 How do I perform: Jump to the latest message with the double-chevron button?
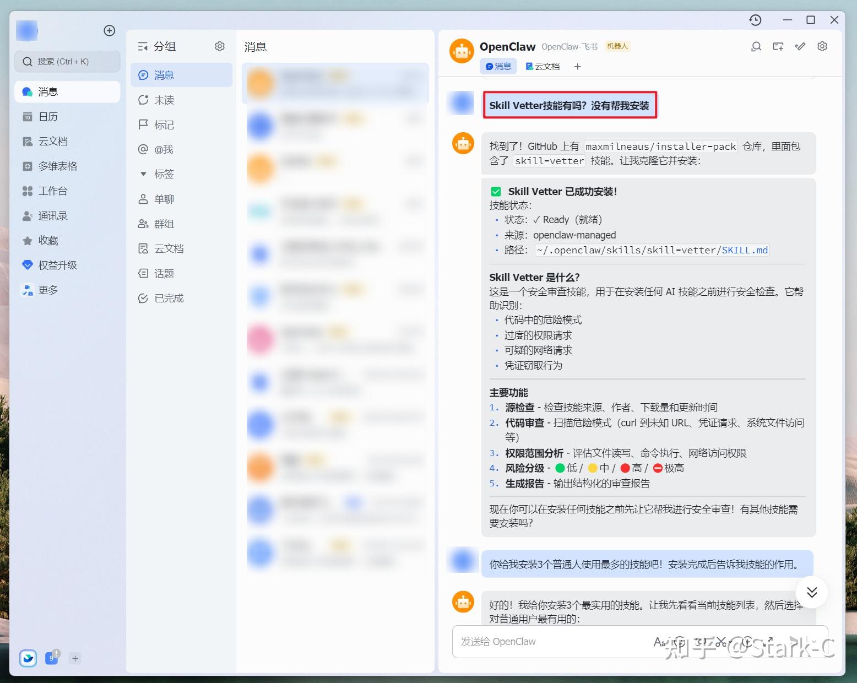[812, 592]
